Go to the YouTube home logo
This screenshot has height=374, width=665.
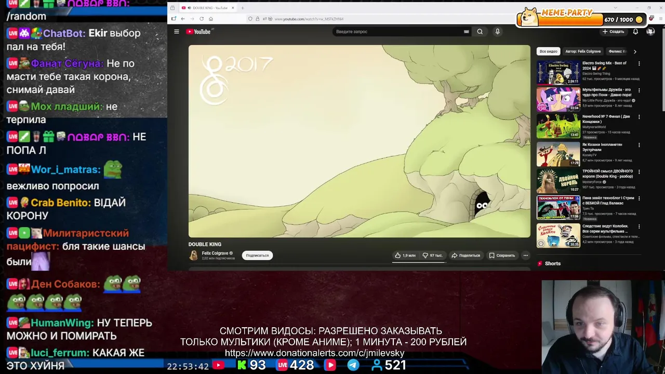tap(199, 32)
